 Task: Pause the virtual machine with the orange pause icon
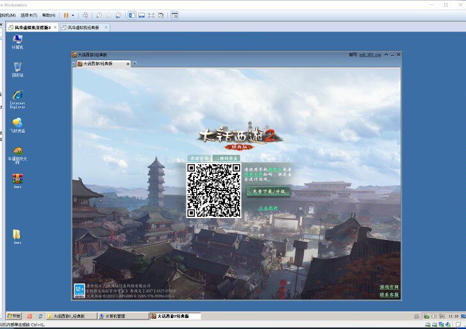(66, 15)
